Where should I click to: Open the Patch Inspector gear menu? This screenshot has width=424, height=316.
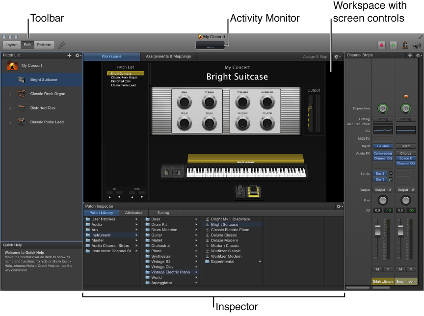click(x=339, y=206)
